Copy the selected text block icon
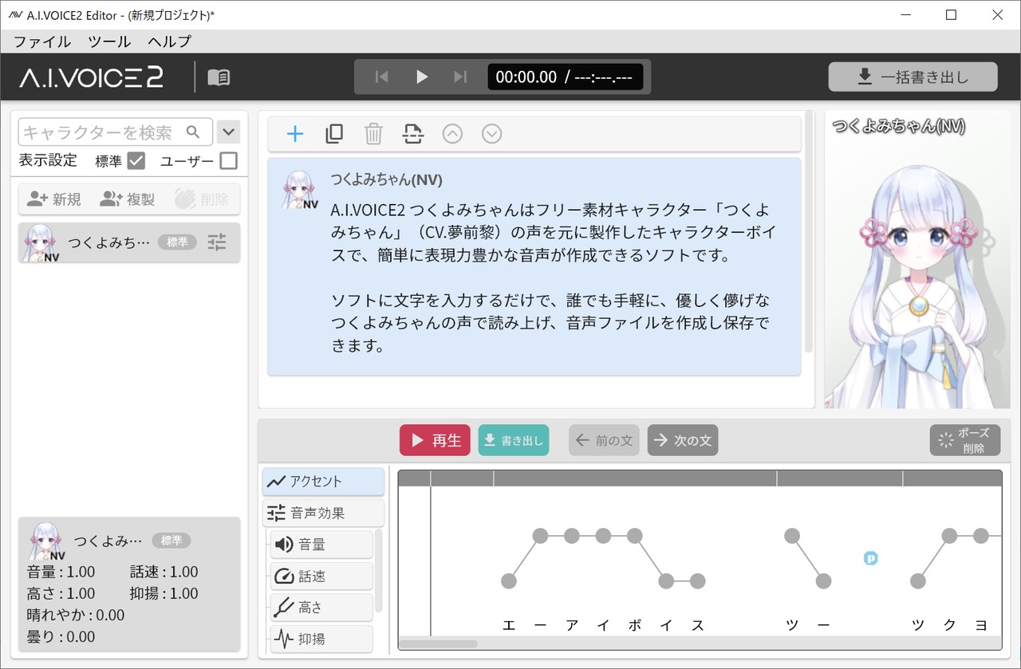Viewport: 1021px width, 669px height. click(334, 134)
